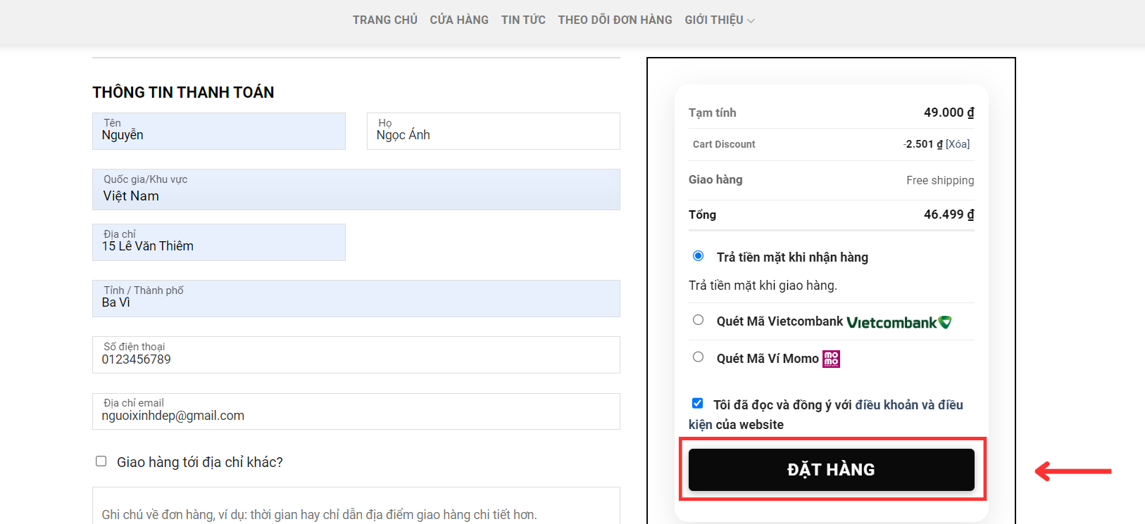Open the Quốc gia/Khu vực selector

(x=356, y=189)
